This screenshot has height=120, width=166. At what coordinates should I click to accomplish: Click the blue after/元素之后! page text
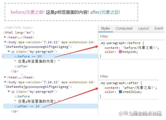pos(105,12)
